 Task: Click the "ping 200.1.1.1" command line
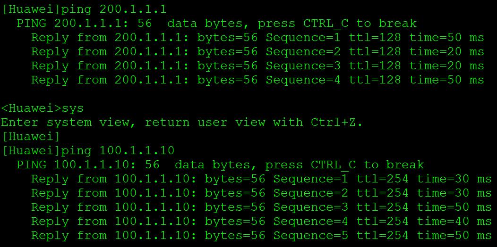(84, 9)
